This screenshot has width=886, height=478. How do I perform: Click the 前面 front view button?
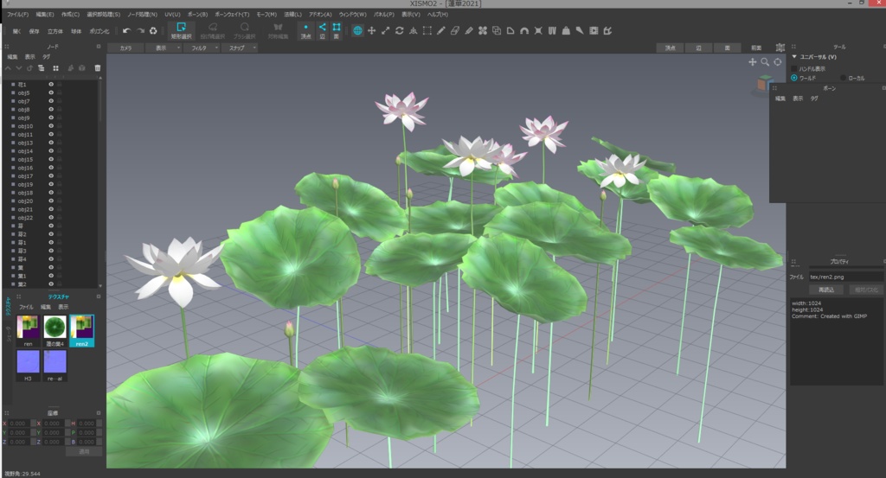click(x=756, y=48)
